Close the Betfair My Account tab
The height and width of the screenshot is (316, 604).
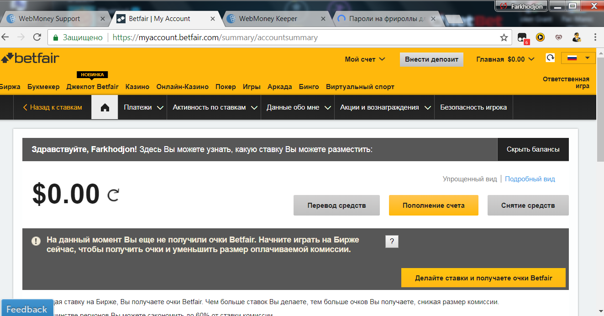click(213, 19)
